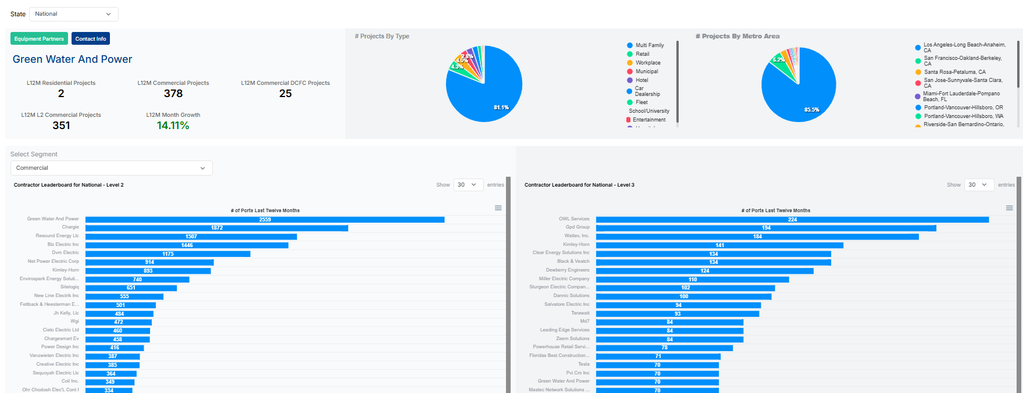Click the Equipment Partners button
The height and width of the screenshot is (393, 1023).
tap(39, 39)
